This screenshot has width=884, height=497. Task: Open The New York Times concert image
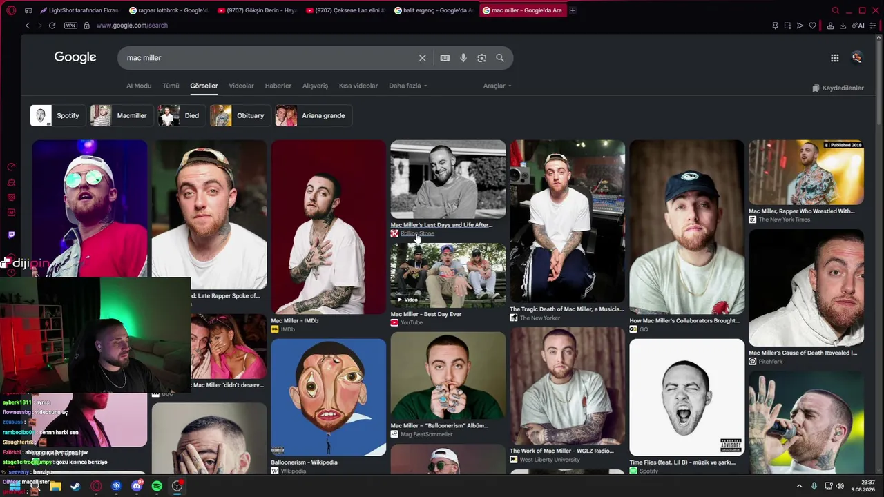807,173
